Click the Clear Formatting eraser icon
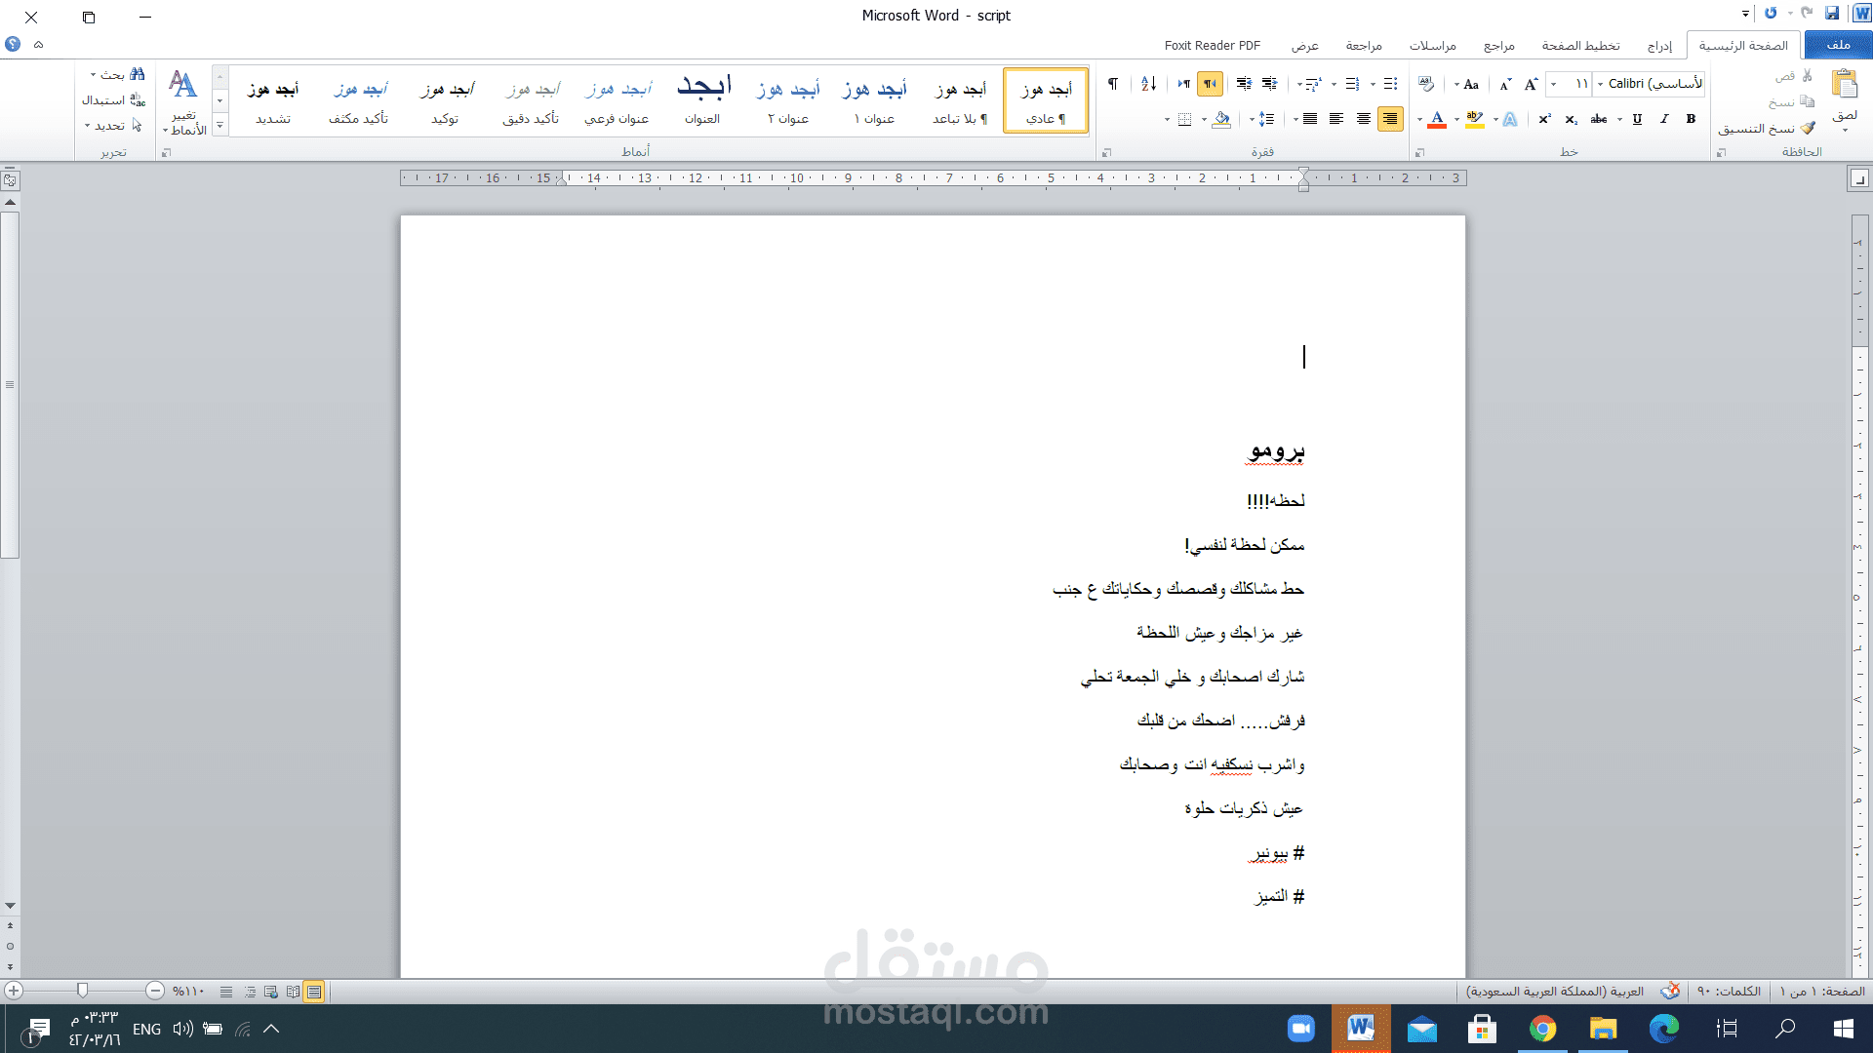Image resolution: width=1873 pixels, height=1053 pixels. point(1426,84)
